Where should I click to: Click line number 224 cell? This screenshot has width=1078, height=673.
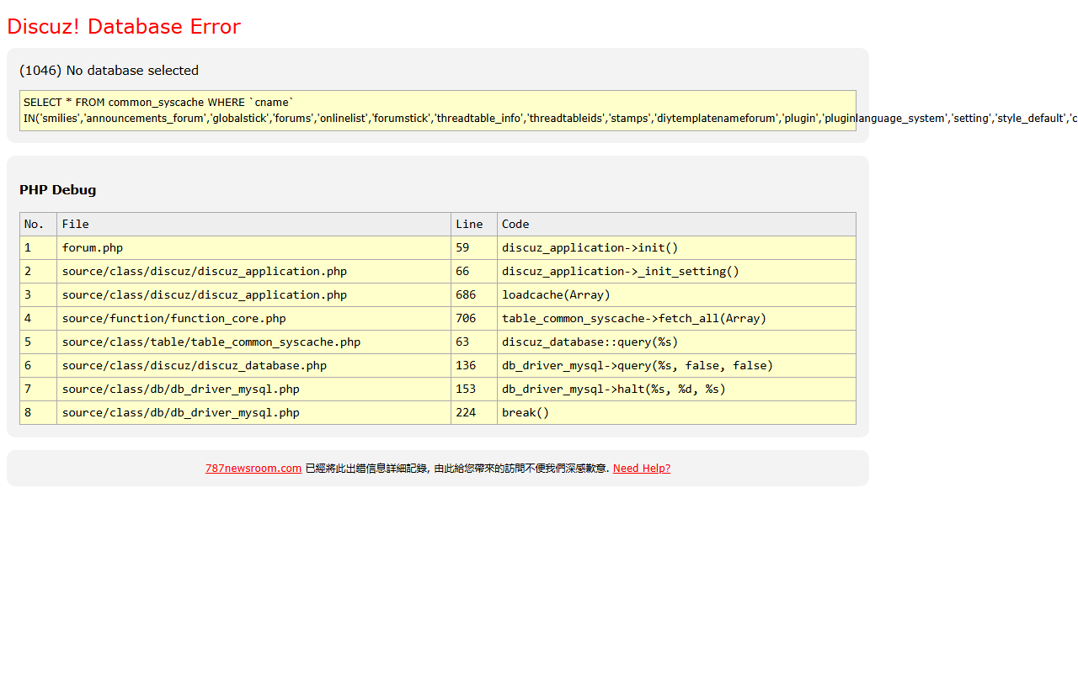(x=474, y=413)
